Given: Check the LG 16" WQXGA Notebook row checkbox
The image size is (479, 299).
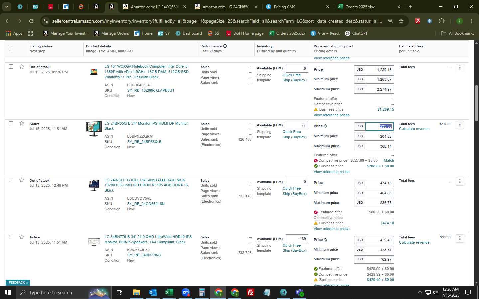Looking at the screenshot, I should click(11, 67).
